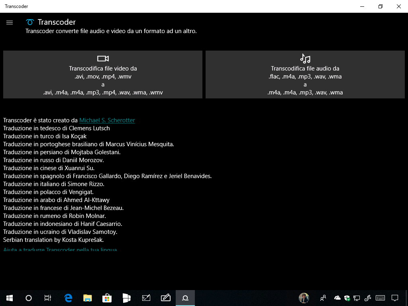Open Windows Defender shield tray icon

[347, 298]
